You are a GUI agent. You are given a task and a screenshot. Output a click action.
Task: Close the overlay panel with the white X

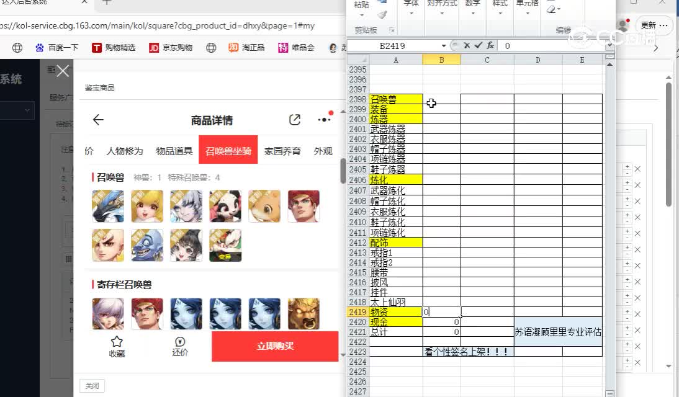[63, 71]
